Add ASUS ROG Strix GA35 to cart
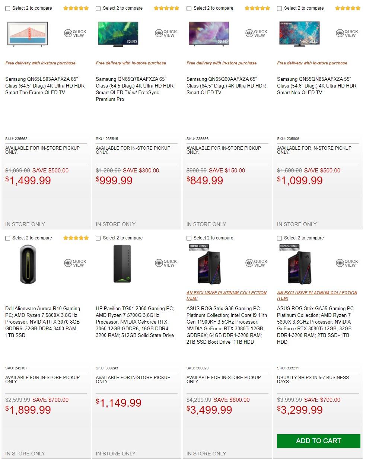This screenshot has width=366, height=461. [x=318, y=441]
